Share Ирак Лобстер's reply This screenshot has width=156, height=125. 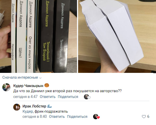(x=77, y=117)
